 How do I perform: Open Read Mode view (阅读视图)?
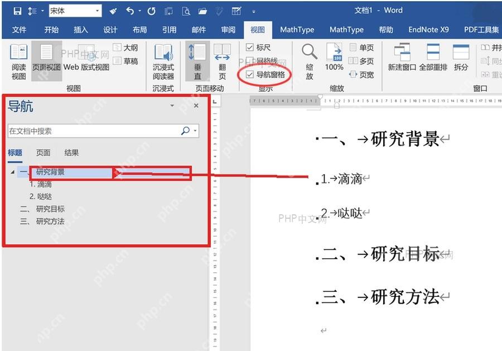click(18, 62)
